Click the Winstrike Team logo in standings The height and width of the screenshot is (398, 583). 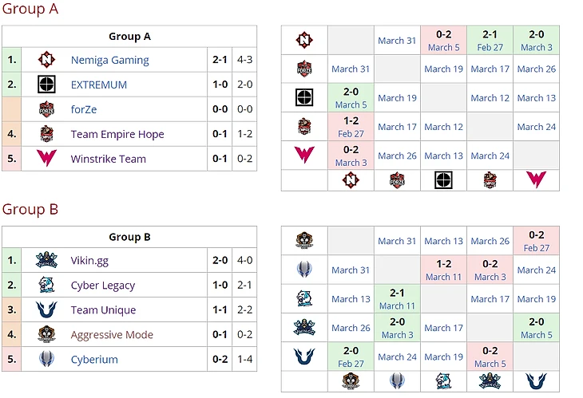47,159
